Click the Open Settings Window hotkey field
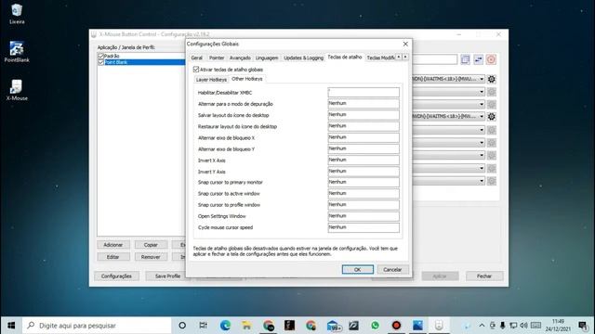595x334 pixels. point(364,216)
